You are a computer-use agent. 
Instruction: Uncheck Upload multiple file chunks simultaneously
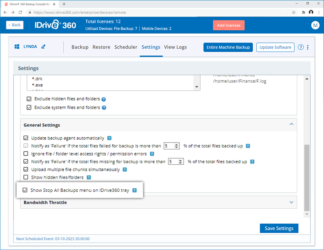(x=26, y=169)
